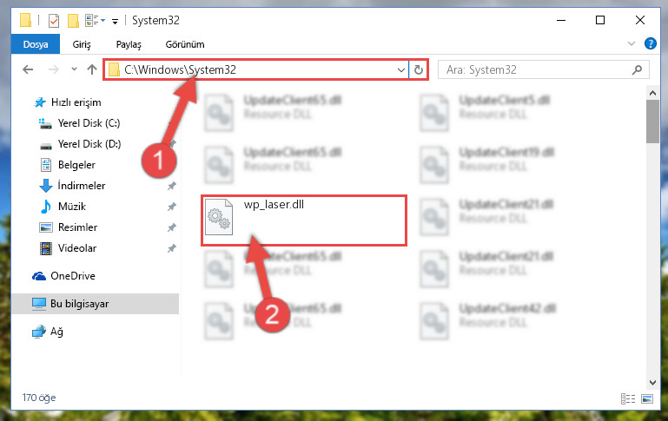668x421 pixels.
Task: Switch to details view layout icon
Action: (628, 398)
